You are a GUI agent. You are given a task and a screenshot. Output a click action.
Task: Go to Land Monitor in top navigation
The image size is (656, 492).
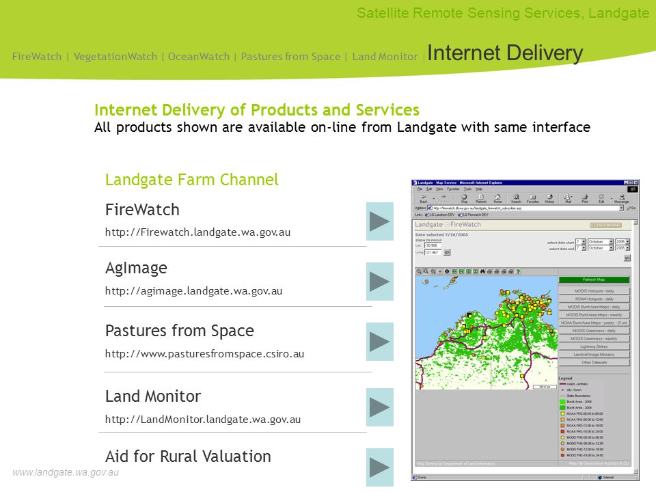click(385, 56)
